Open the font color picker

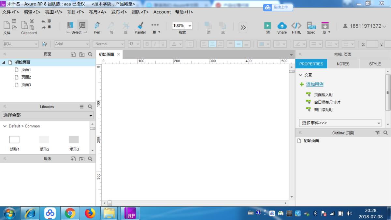pyautogui.click(x=176, y=44)
